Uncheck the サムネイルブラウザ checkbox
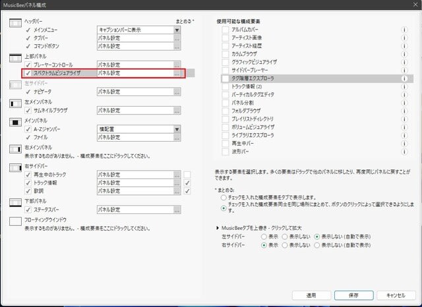This screenshot has width=422, height=307. pyautogui.click(x=28, y=111)
